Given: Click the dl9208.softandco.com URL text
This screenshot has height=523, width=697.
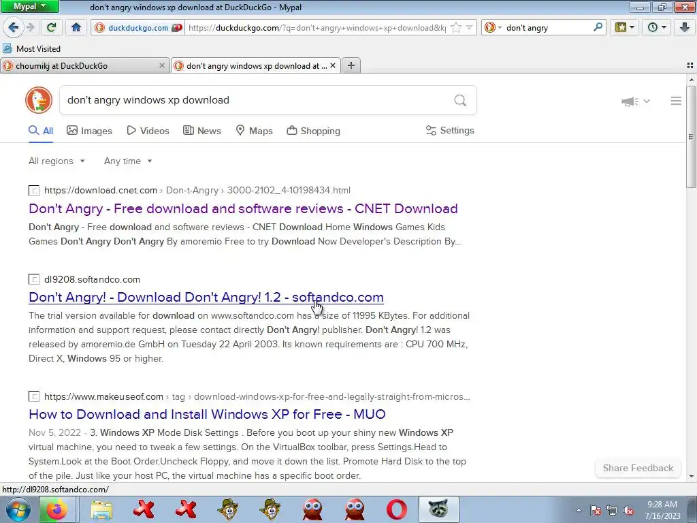Looking at the screenshot, I should pos(92,279).
